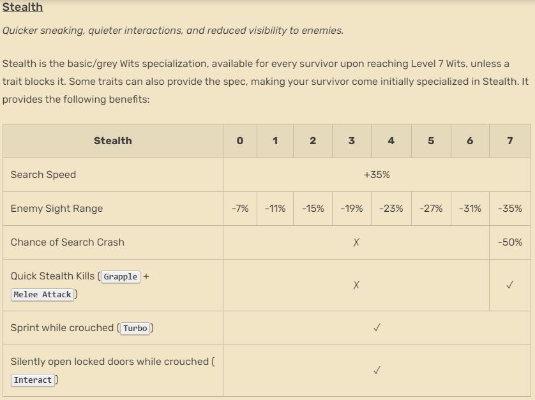Click the Turbo key badge
Viewport: 535px width, 400px height.
(135, 329)
